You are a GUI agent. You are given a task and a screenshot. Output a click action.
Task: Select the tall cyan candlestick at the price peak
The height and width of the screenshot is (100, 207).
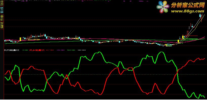point(200,15)
